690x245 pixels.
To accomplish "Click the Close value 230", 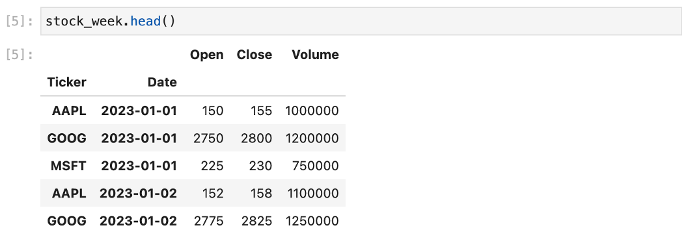I will point(262,166).
